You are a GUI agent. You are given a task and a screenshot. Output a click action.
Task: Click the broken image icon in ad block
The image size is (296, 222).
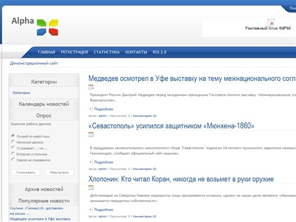[272, 24]
